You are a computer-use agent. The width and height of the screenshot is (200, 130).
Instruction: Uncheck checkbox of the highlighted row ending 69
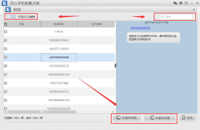[x=5, y=57]
